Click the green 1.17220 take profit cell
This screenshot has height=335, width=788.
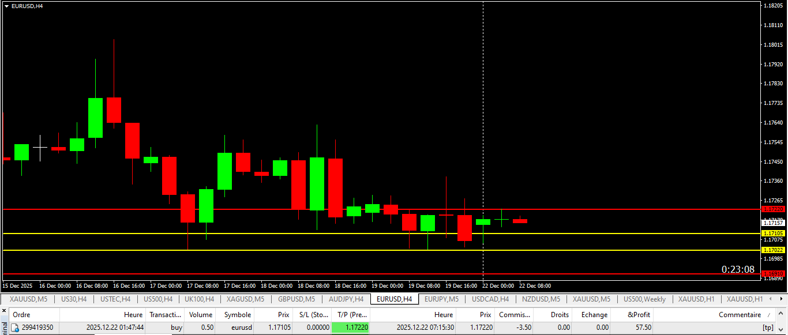coord(350,328)
